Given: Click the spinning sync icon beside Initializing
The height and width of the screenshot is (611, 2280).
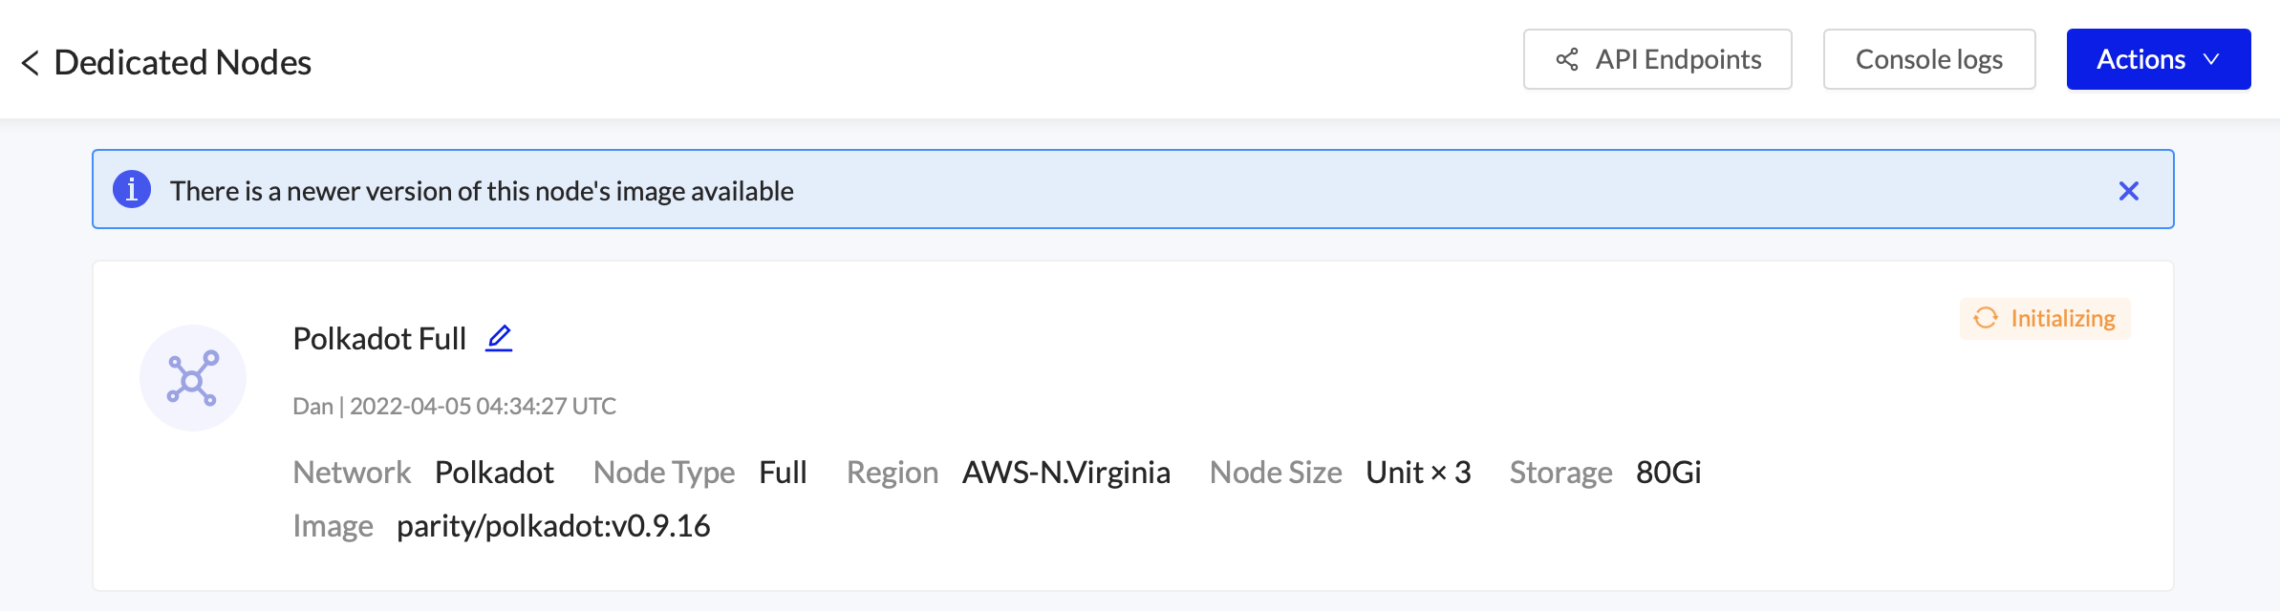Looking at the screenshot, I should 1986,318.
